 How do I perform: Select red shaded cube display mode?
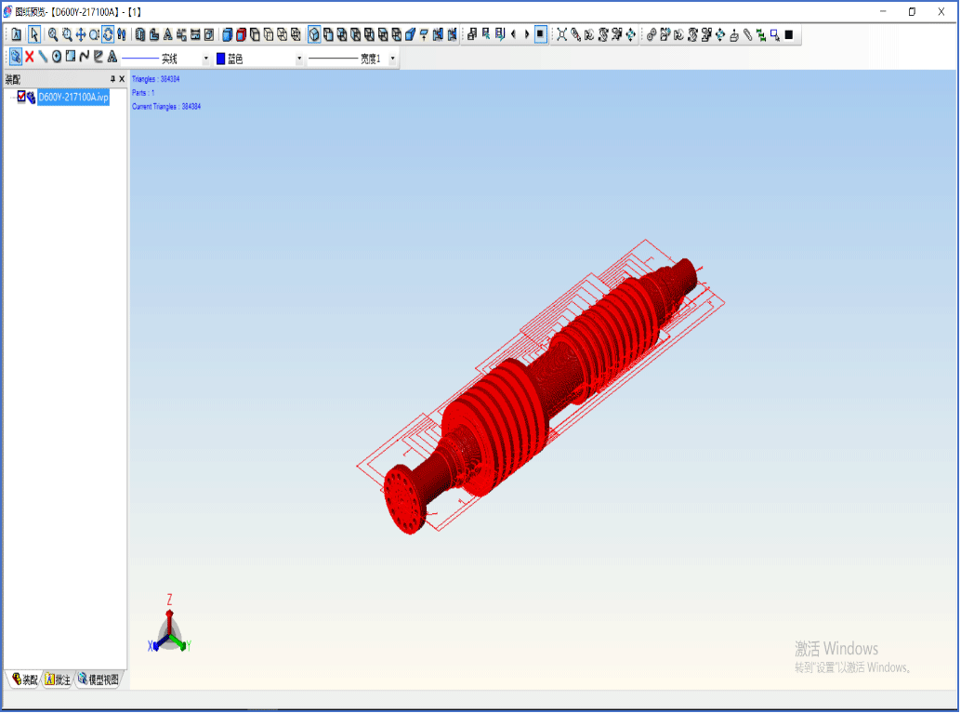coord(241,35)
